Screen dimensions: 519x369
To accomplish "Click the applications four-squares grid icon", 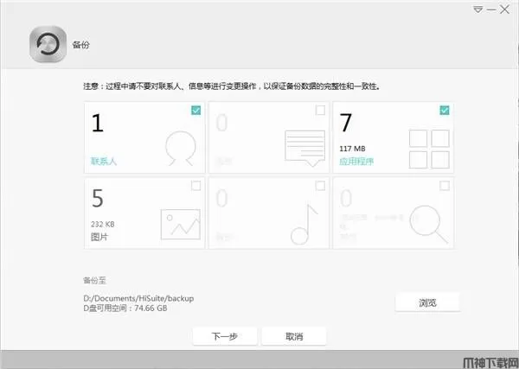I will point(429,149).
